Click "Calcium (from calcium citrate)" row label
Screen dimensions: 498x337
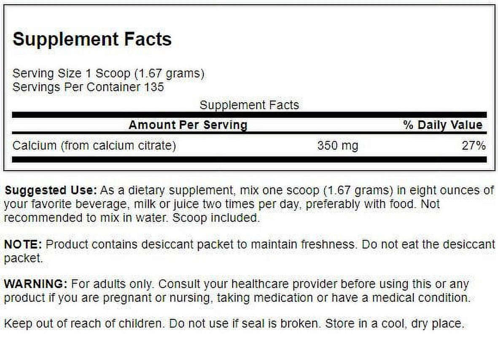pyautogui.click(x=94, y=146)
